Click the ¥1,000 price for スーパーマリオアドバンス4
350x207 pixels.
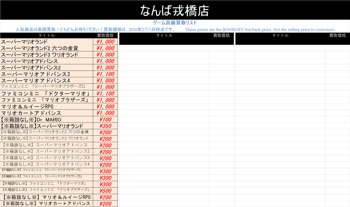tap(105, 81)
